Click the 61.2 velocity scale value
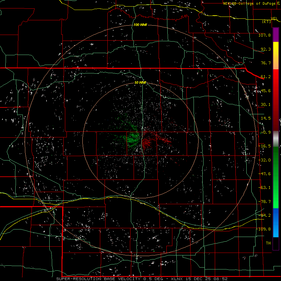The width and height of the screenshot is (281, 281). [x=266, y=77]
